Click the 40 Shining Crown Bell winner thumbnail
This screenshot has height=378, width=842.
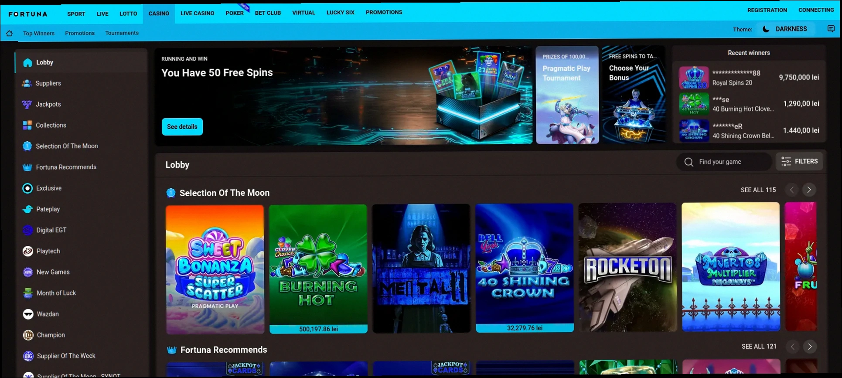tap(694, 130)
